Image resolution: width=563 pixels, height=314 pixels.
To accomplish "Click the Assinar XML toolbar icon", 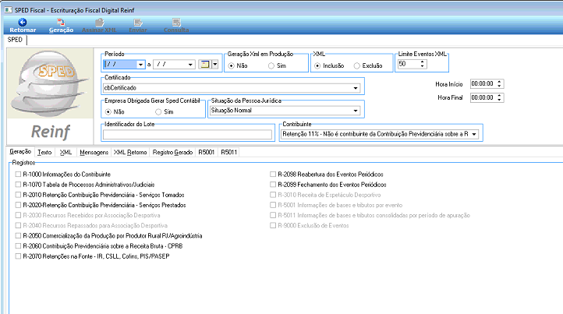I will 100,23.
